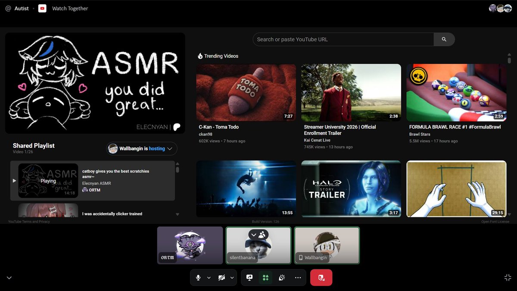The image size is (517, 291).
Task: Click the playlist scrollbar up arrow
Action: (177, 164)
